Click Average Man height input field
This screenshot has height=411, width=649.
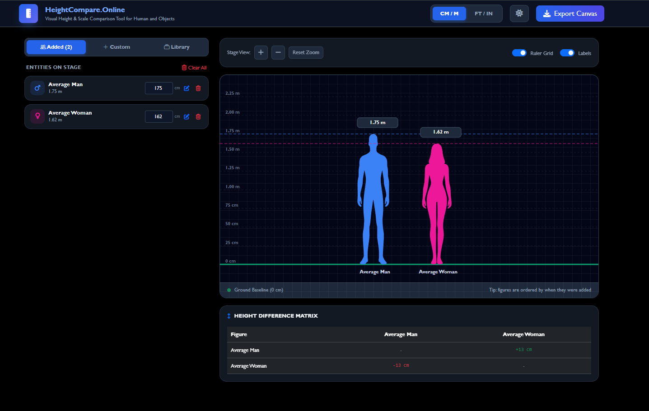tap(159, 88)
